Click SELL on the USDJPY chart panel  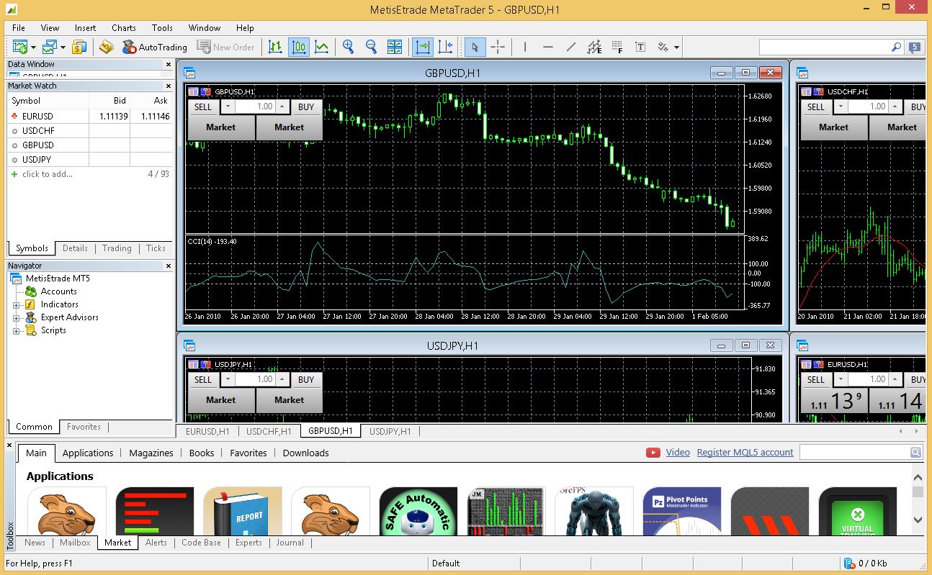coord(203,379)
